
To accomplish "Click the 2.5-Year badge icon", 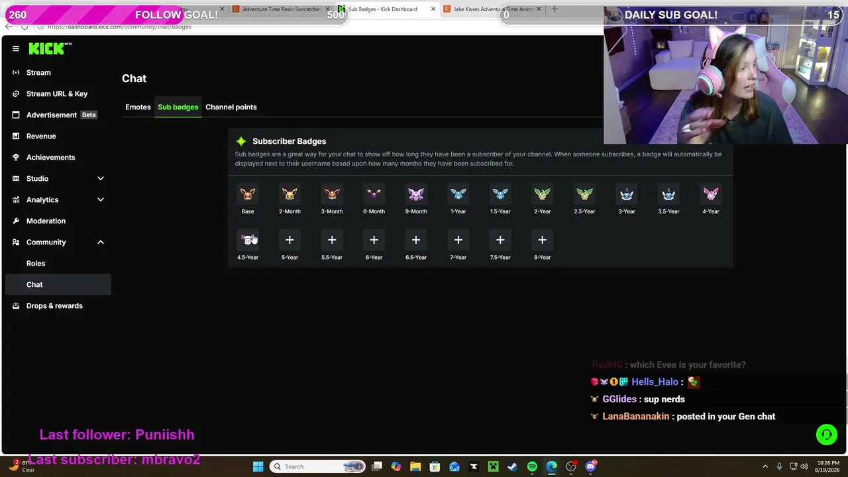I will 584,194.
